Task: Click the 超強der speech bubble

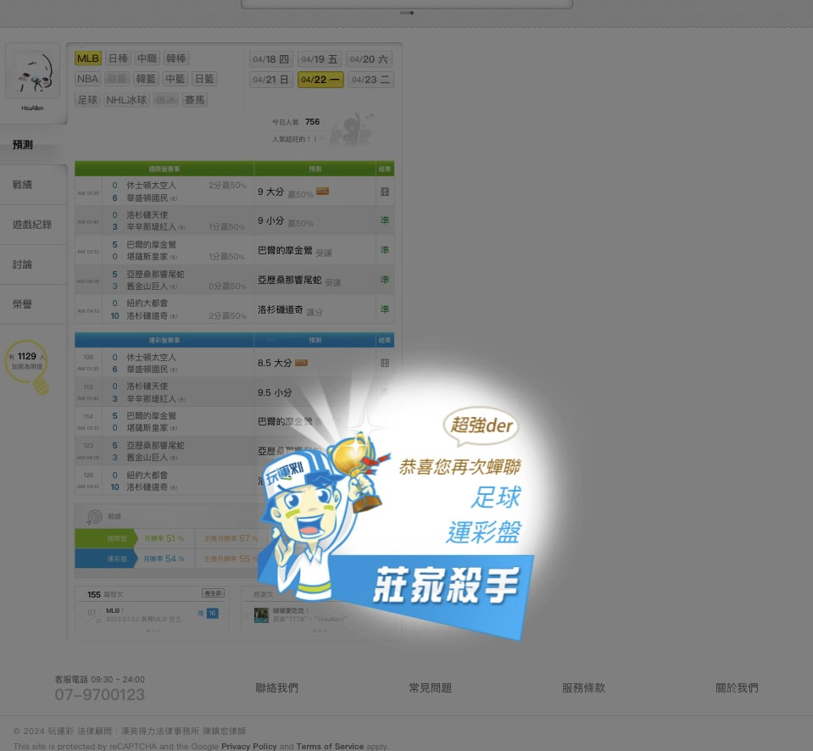Action: tap(482, 426)
